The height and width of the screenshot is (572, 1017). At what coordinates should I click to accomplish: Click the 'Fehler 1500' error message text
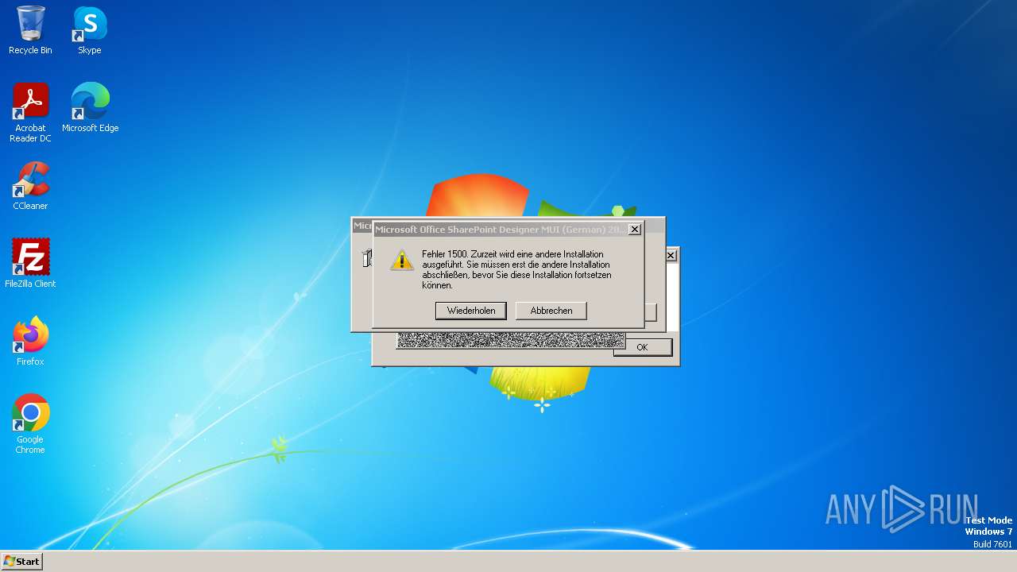click(x=516, y=269)
